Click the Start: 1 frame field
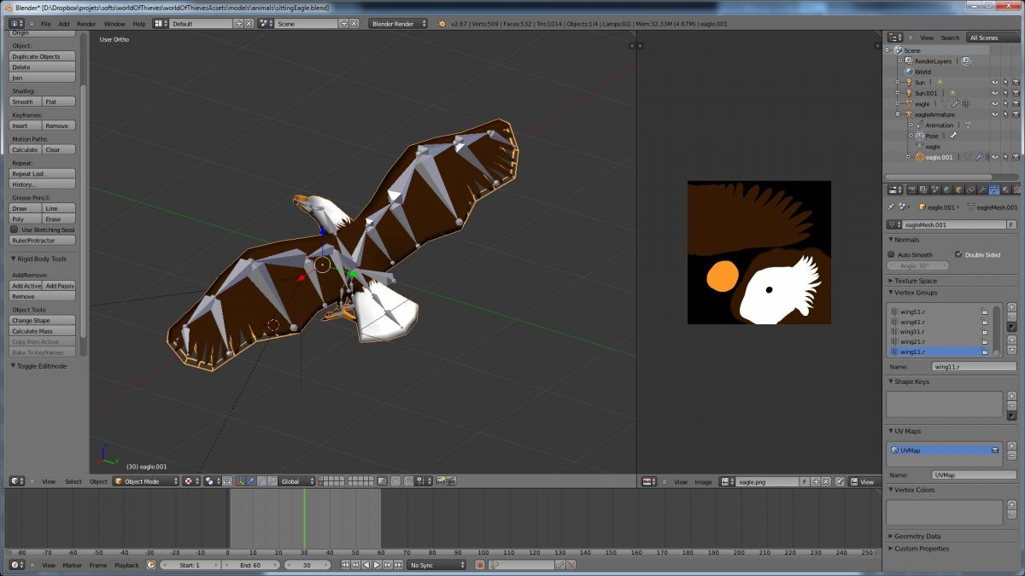 (x=190, y=565)
